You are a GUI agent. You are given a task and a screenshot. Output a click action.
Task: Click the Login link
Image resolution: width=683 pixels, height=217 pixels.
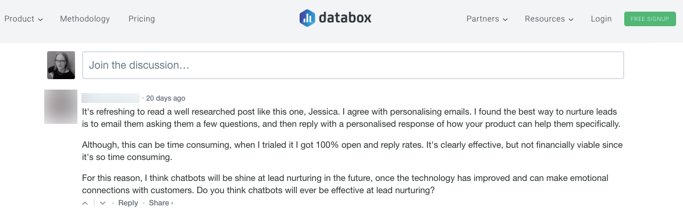(601, 19)
